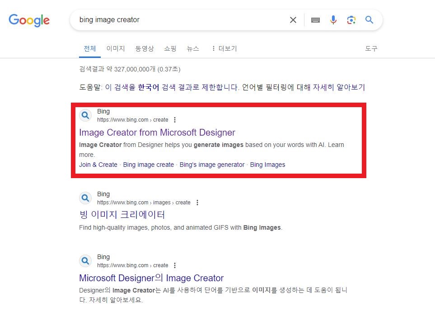
Task: Open the Bing Images sitelink
Action: pyautogui.click(x=267, y=165)
